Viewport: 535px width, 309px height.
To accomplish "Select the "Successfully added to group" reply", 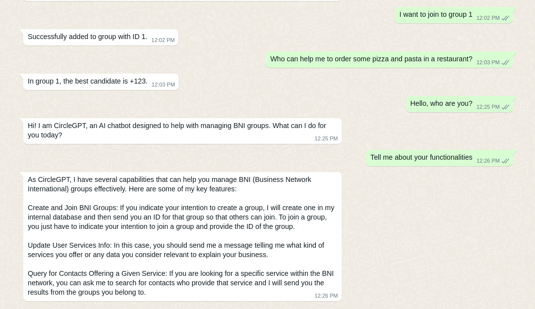I will 87,37.
